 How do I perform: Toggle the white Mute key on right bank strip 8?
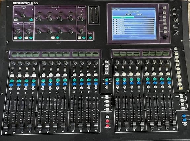pyautogui.click(x=168, y=74)
